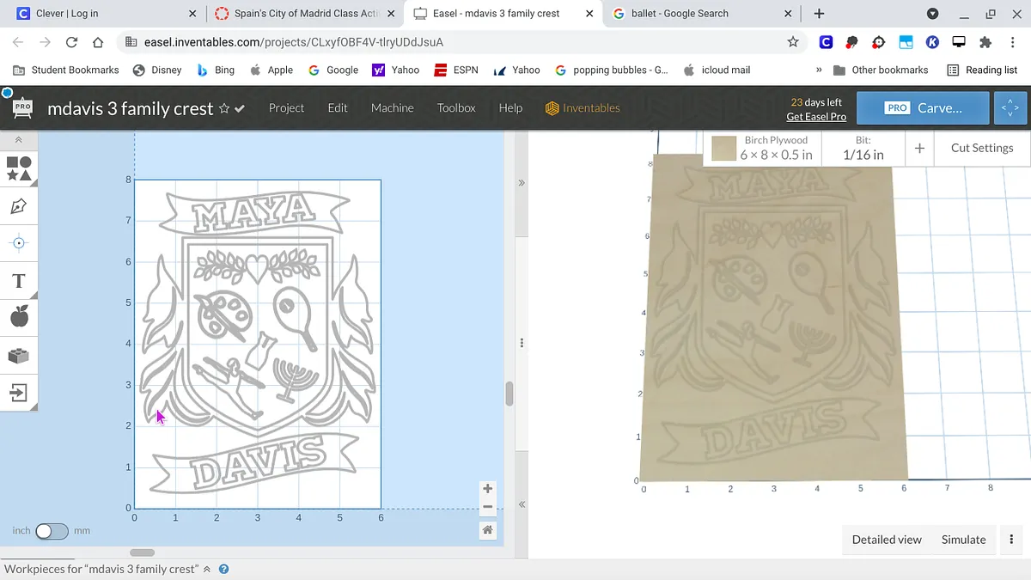Expand Workpieces panel at the bottom
The height and width of the screenshot is (580, 1031).
pos(206,569)
